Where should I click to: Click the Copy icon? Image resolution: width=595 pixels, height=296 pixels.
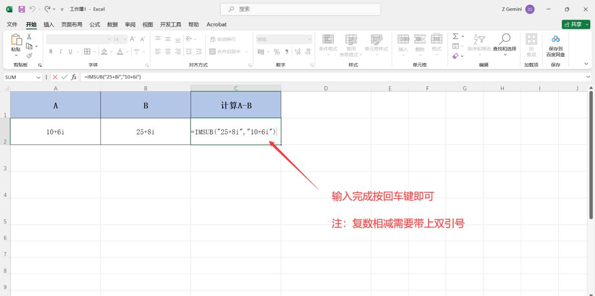[29, 46]
